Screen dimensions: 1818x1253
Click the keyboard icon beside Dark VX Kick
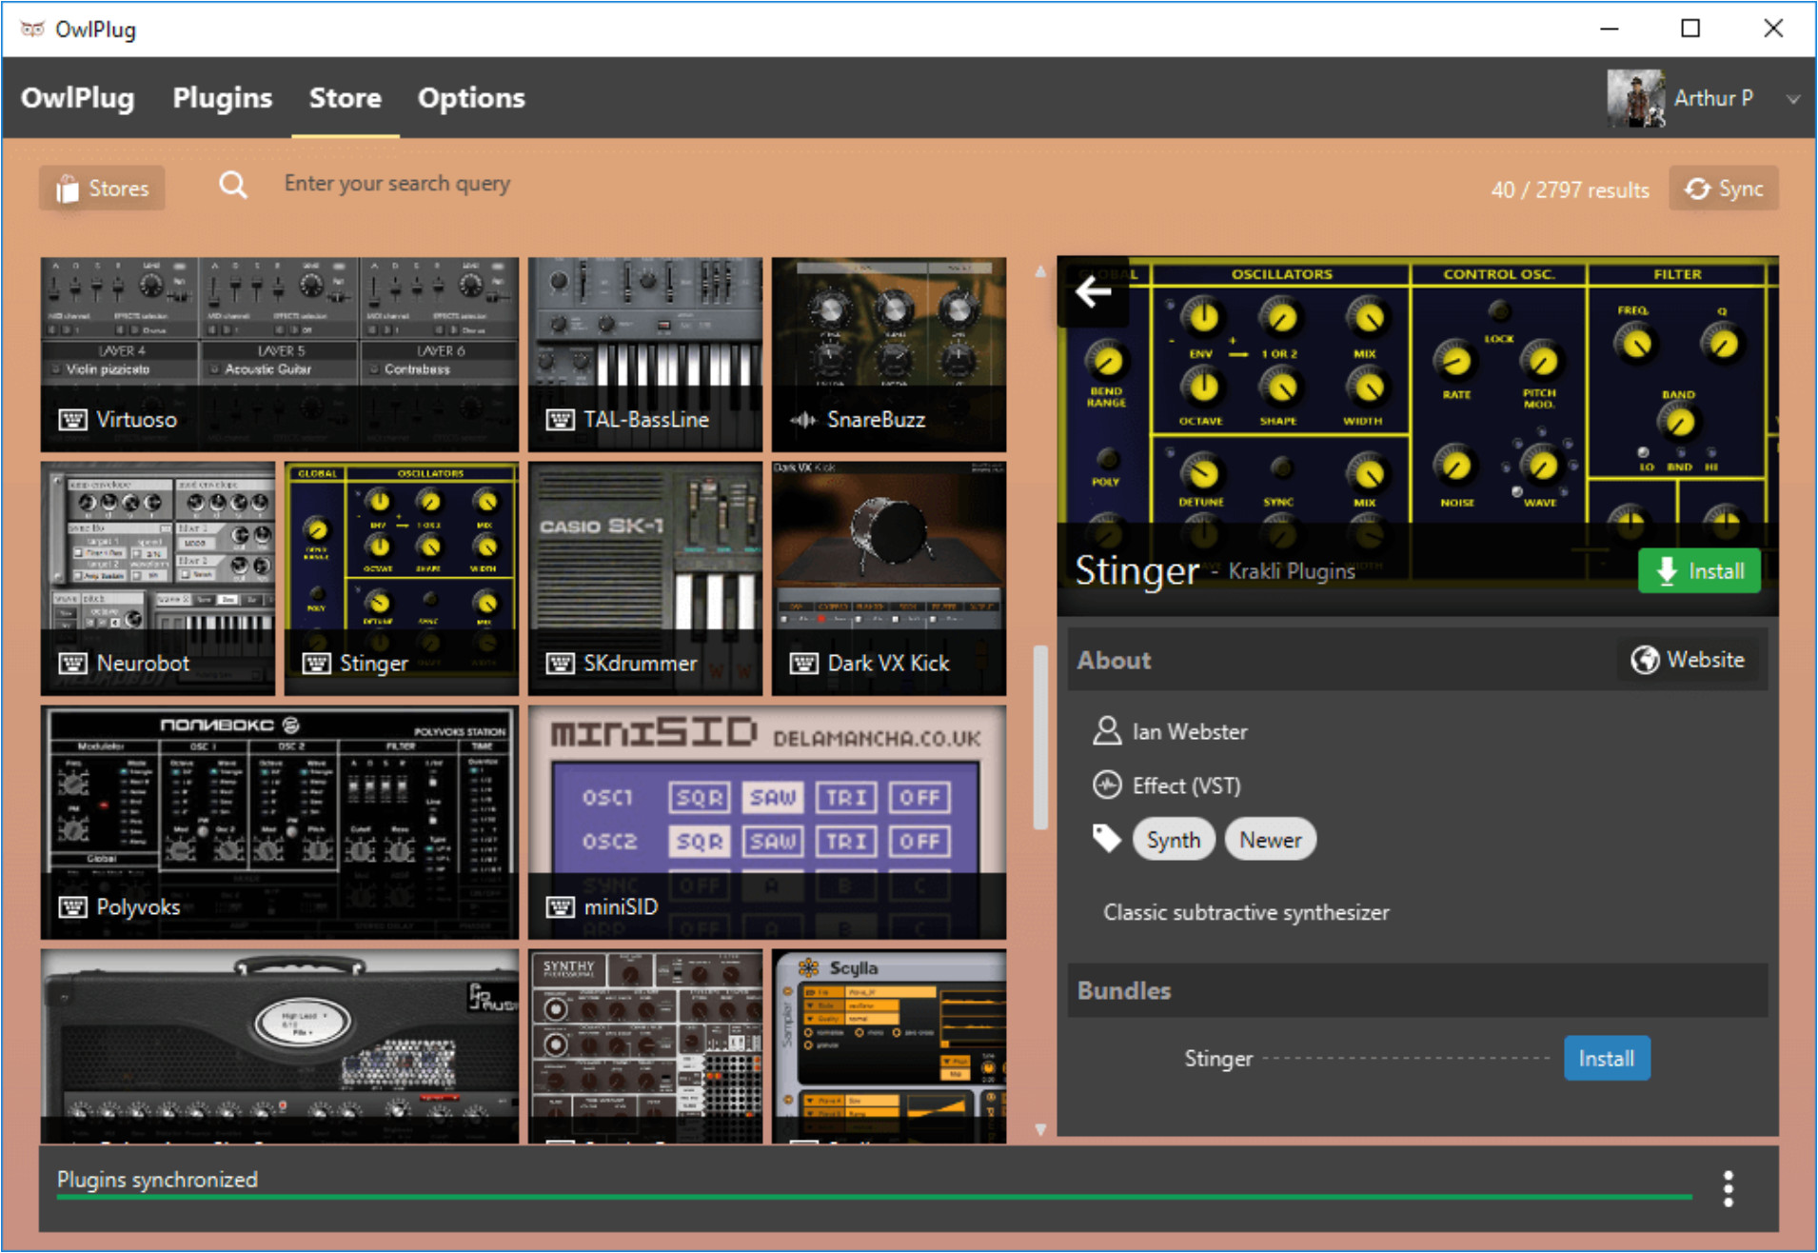click(804, 664)
